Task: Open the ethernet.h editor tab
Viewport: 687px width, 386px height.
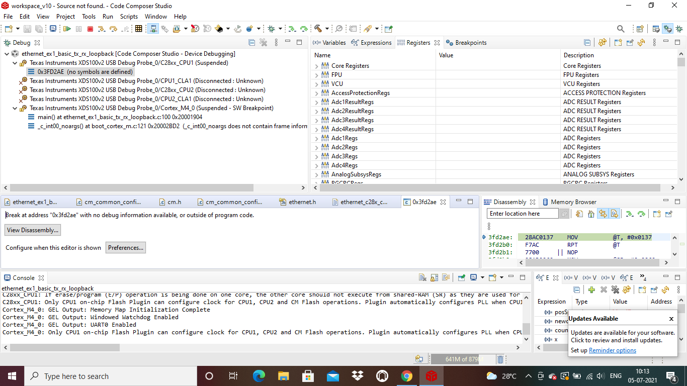Action: (x=298, y=202)
